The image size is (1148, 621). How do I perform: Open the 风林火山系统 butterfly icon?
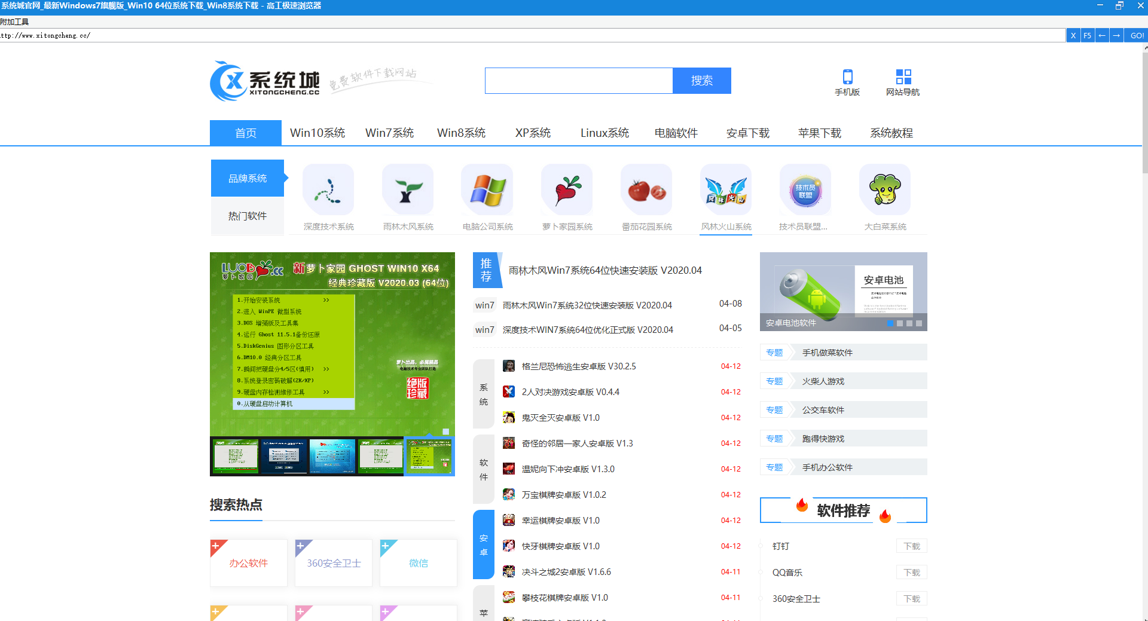(726, 190)
